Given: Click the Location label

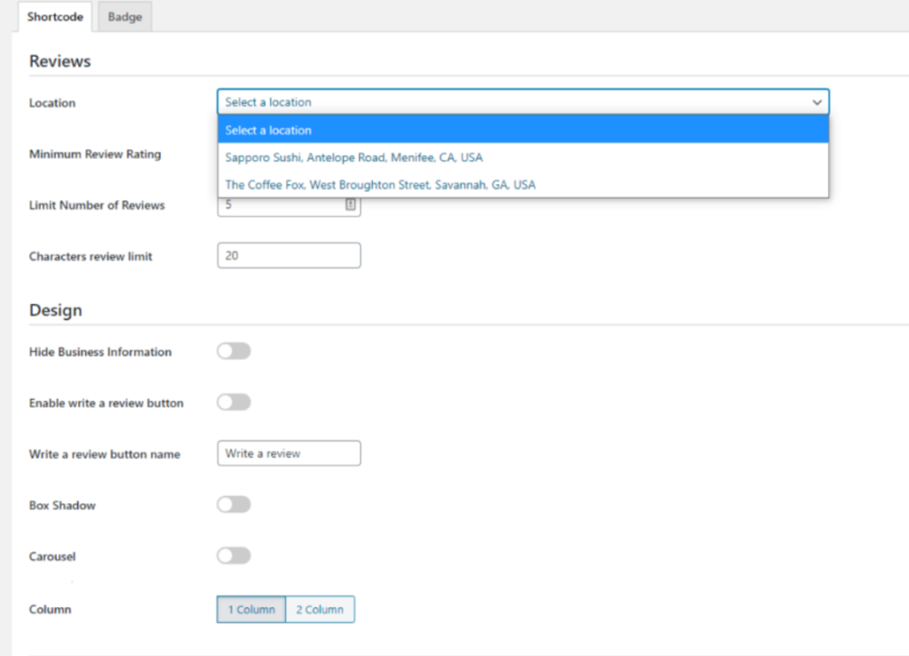Looking at the screenshot, I should pos(52,103).
